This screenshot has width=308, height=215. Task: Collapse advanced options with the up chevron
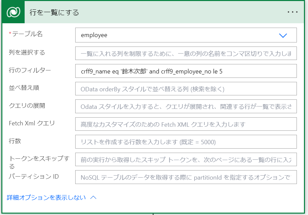tap(93, 197)
